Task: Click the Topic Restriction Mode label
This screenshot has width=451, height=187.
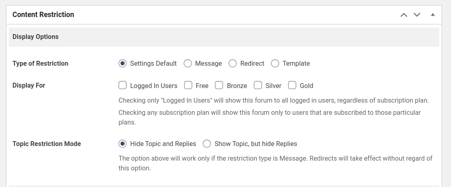Action: (47, 144)
